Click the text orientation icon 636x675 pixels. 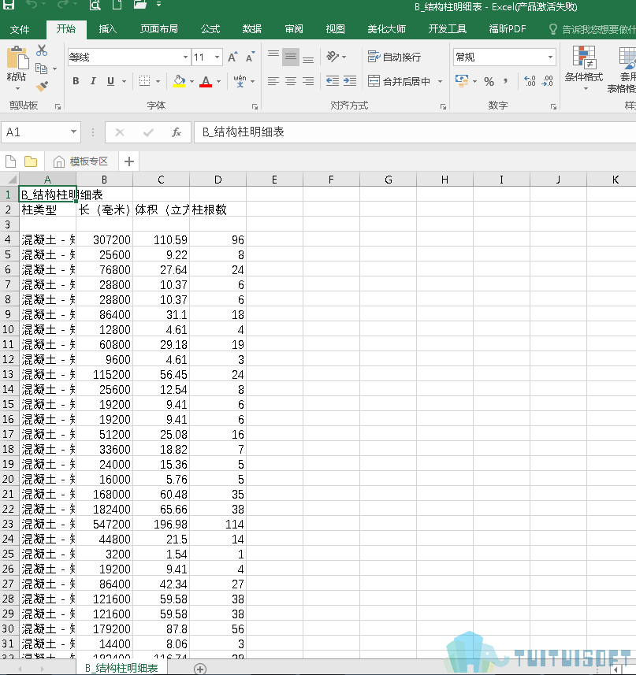point(333,57)
